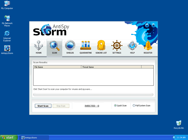The height and width of the screenshot is (140, 188).
Task: Sort results by File Name column
Action: [57, 67]
